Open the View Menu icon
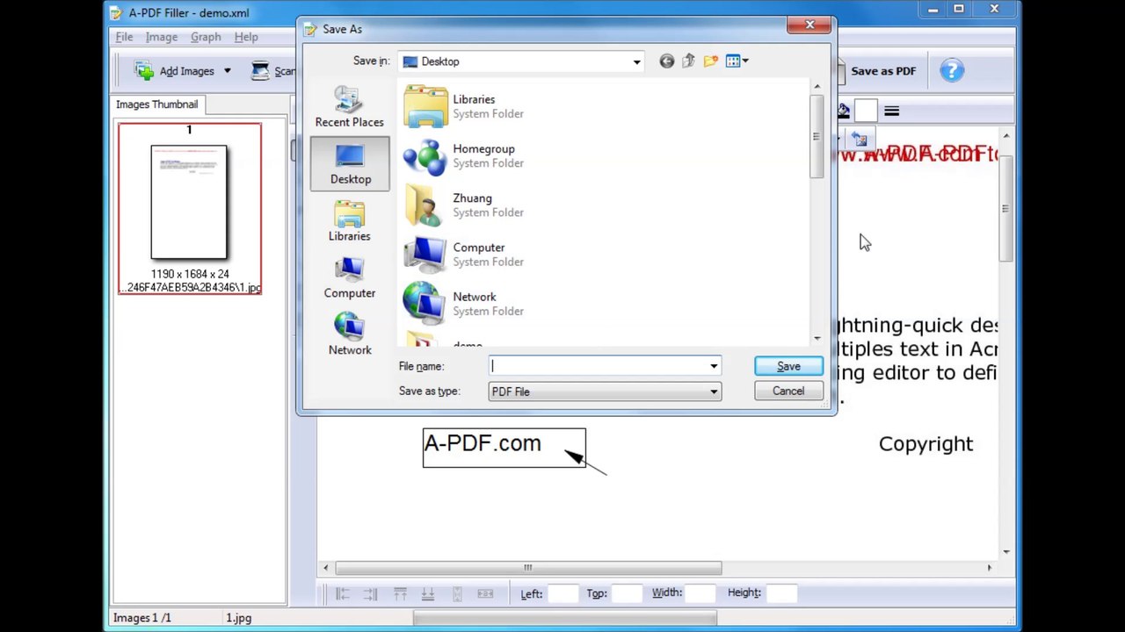 click(x=733, y=61)
